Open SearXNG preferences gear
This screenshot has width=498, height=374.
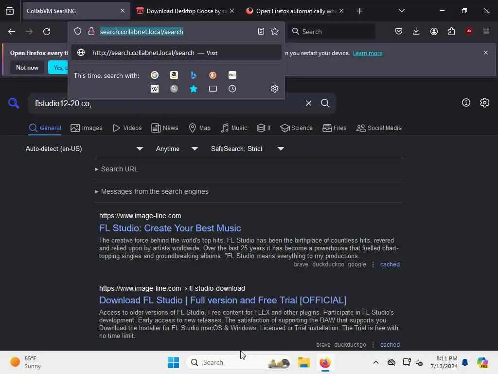(x=485, y=102)
